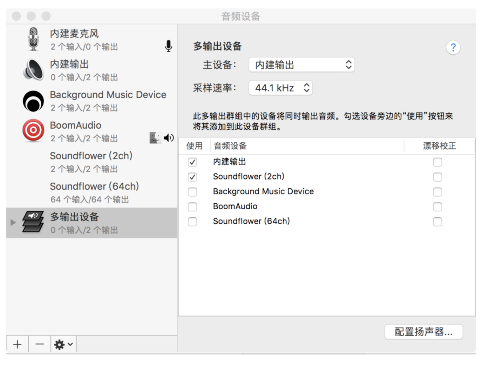Click 内建输出 name in the table
Image resolution: width=490 pixels, height=366 pixels.
pyautogui.click(x=230, y=162)
